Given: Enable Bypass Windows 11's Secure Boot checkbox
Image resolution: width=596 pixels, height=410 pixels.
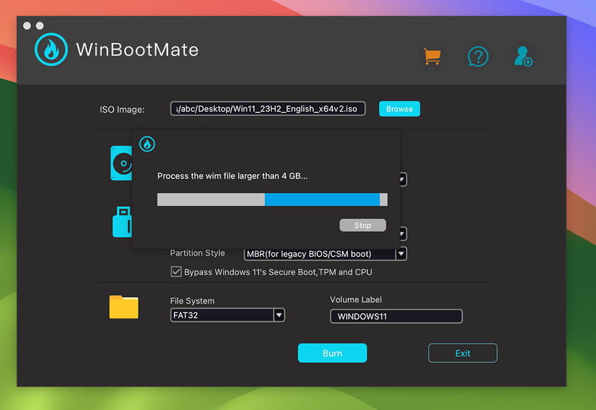Looking at the screenshot, I should pos(176,272).
